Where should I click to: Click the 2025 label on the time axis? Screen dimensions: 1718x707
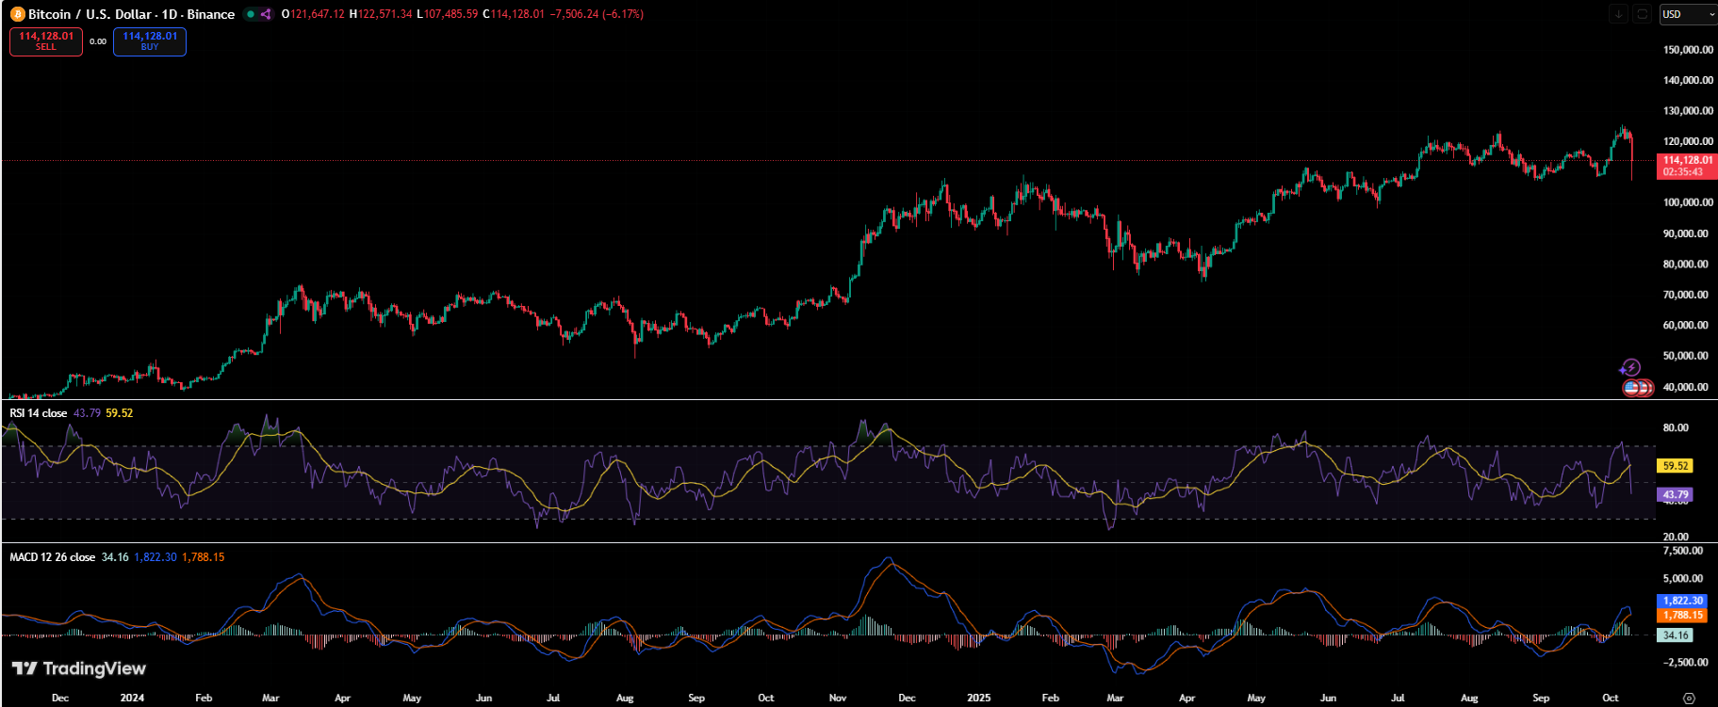978,698
